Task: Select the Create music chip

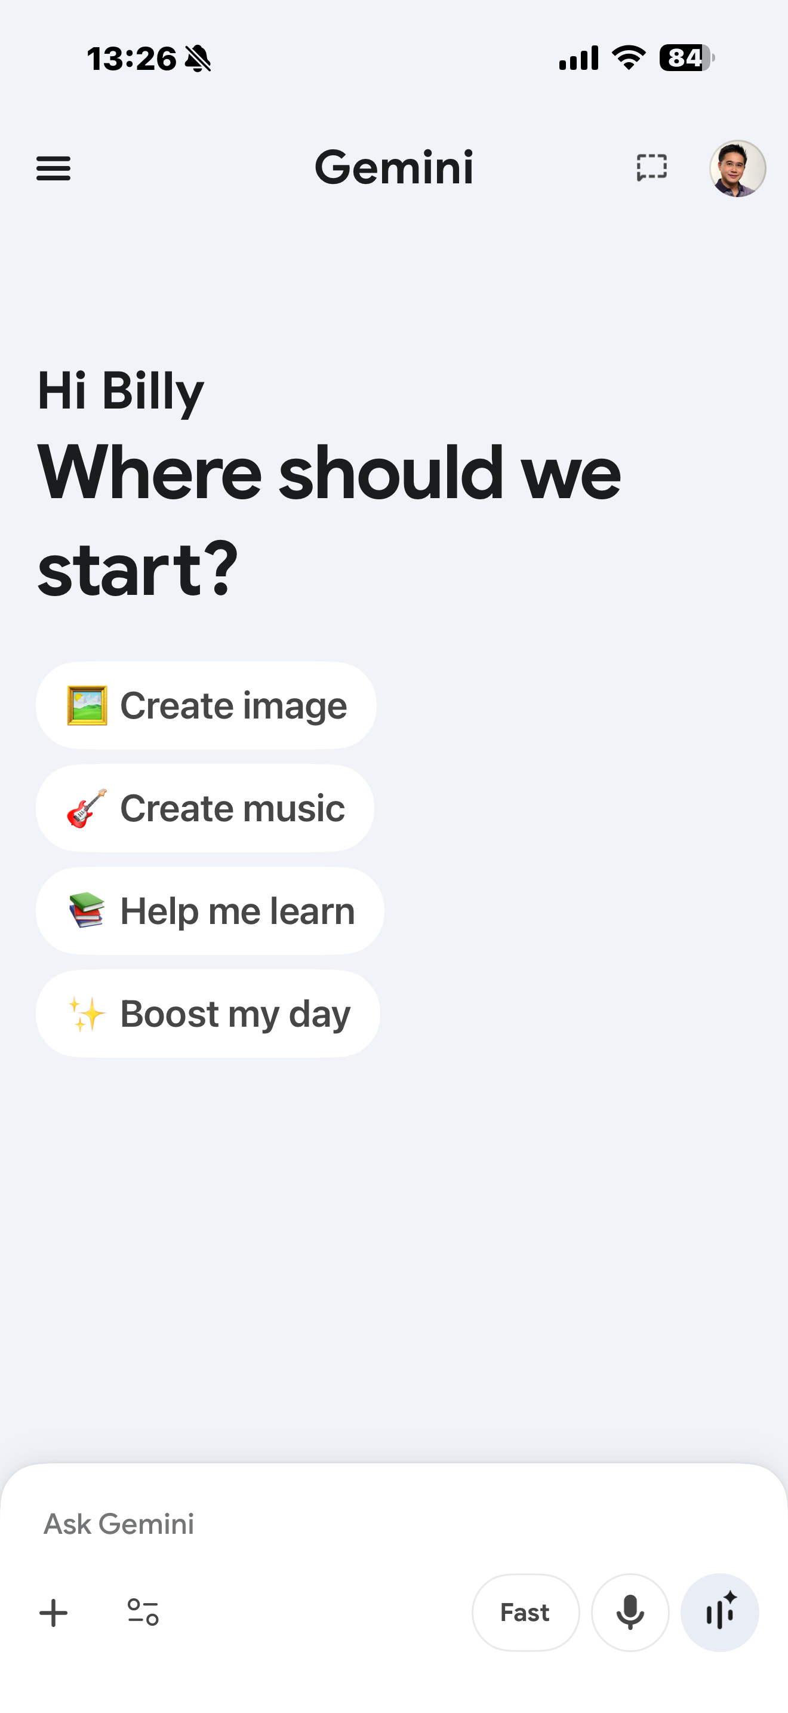Action: (205, 808)
